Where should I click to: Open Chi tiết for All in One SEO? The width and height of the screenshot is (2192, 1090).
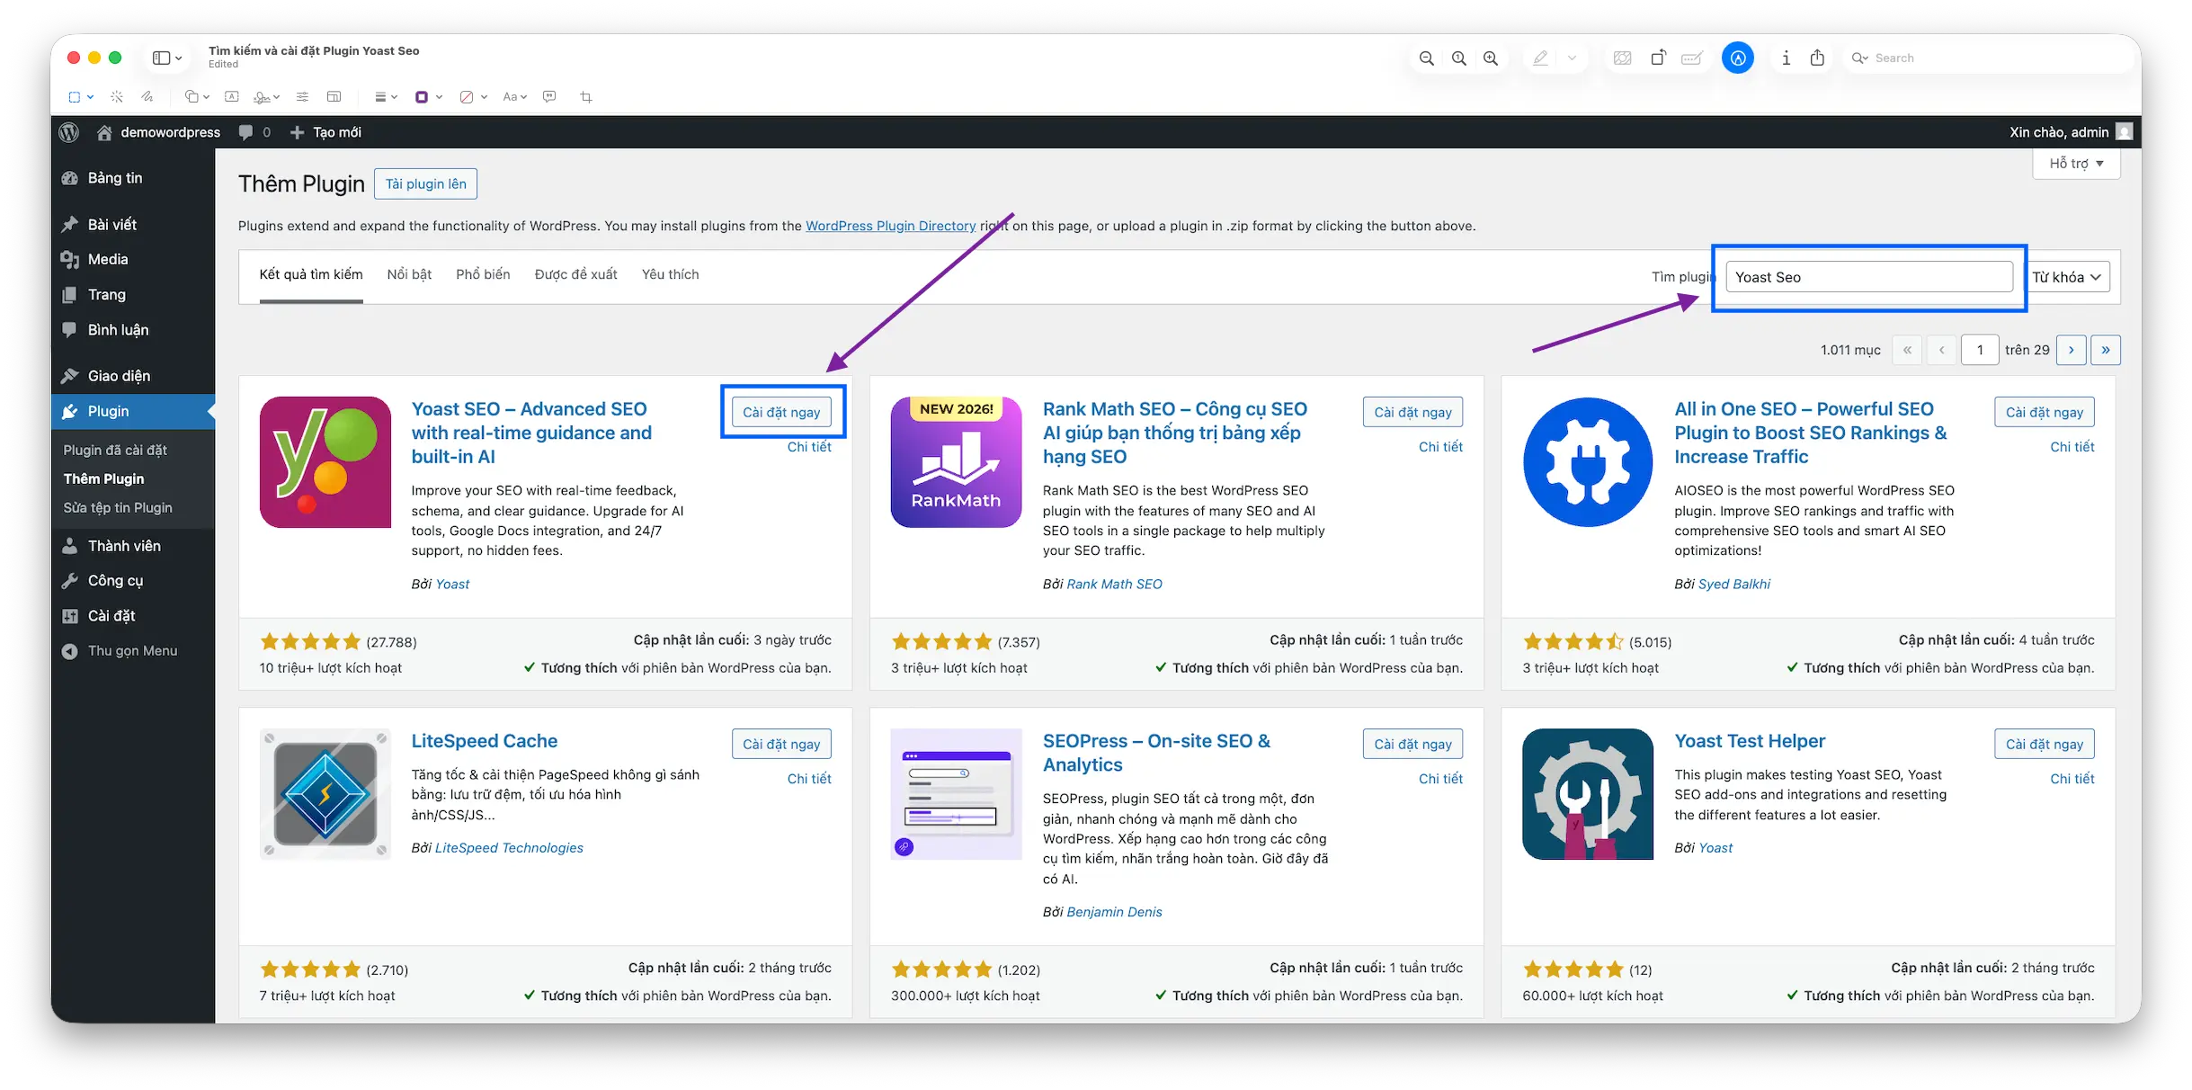[x=2072, y=447]
